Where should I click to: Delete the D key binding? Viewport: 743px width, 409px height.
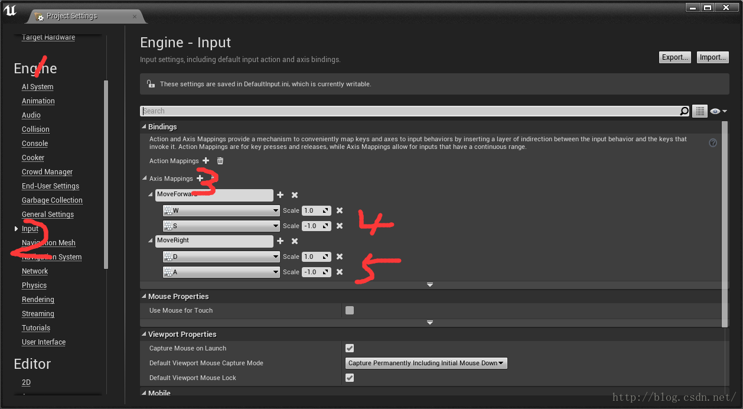click(340, 257)
